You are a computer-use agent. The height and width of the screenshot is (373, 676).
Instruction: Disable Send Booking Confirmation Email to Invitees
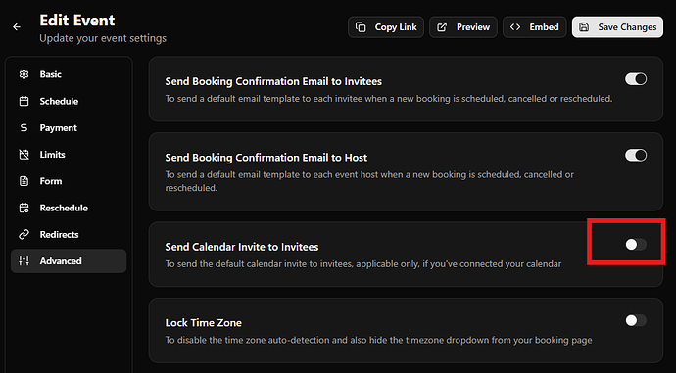(x=636, y=79)
